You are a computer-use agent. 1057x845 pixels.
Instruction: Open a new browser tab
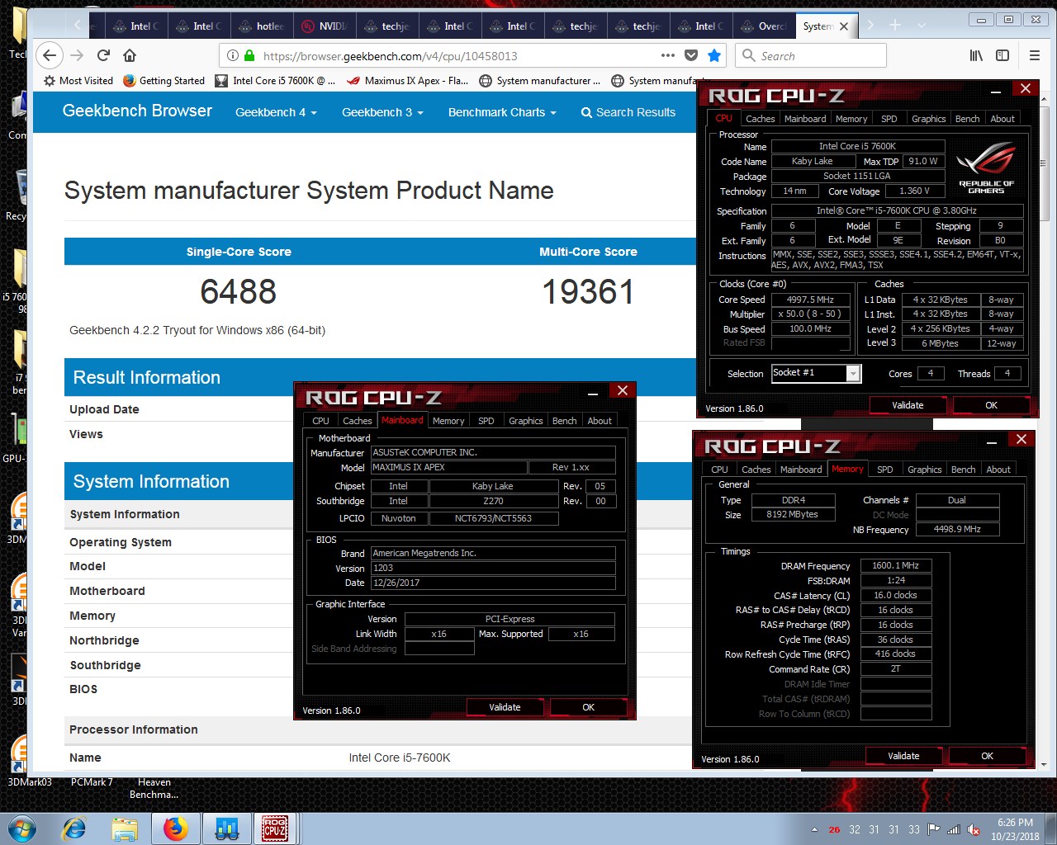(895, 26)
